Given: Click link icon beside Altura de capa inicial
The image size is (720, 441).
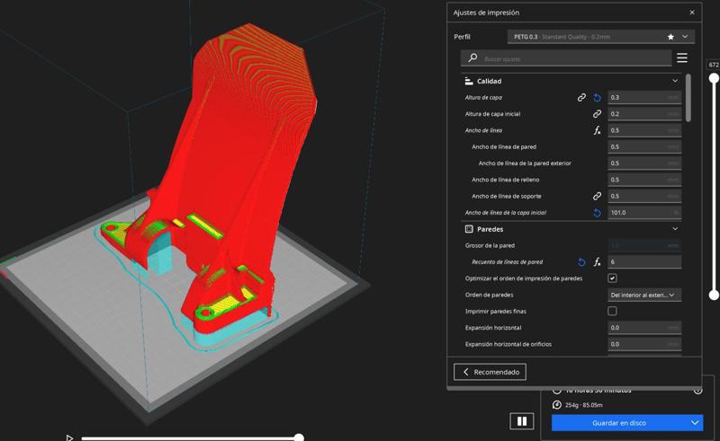Looking at the screenshot, I should [597, 114].
